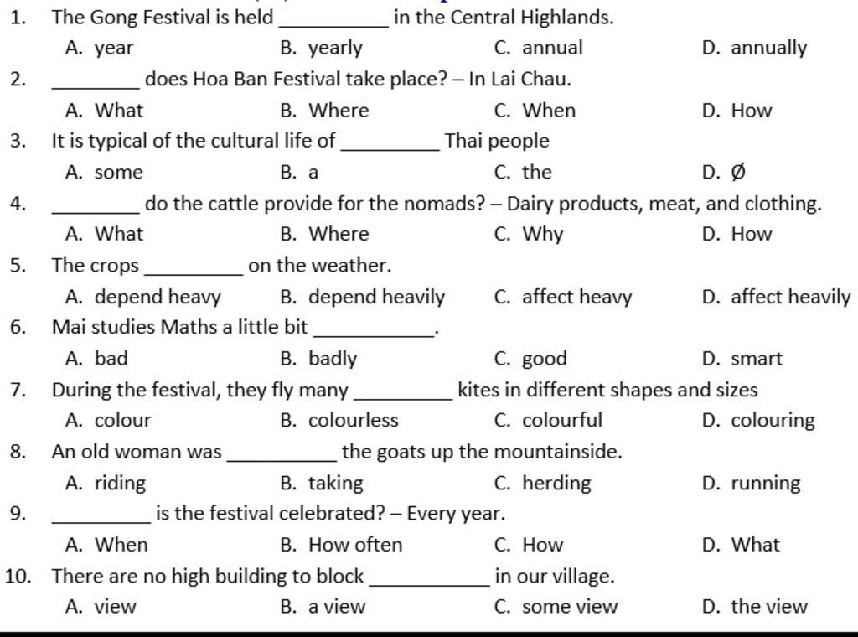Click the blank in the Gong Festival sentence
The height and width of the screenshot is (637, 858).
[338, 18]
